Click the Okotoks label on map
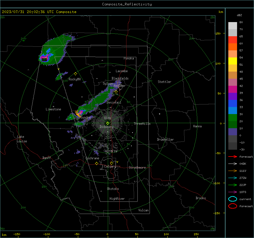This screenshot has width=254, height=238. click(x=113, y=189)
